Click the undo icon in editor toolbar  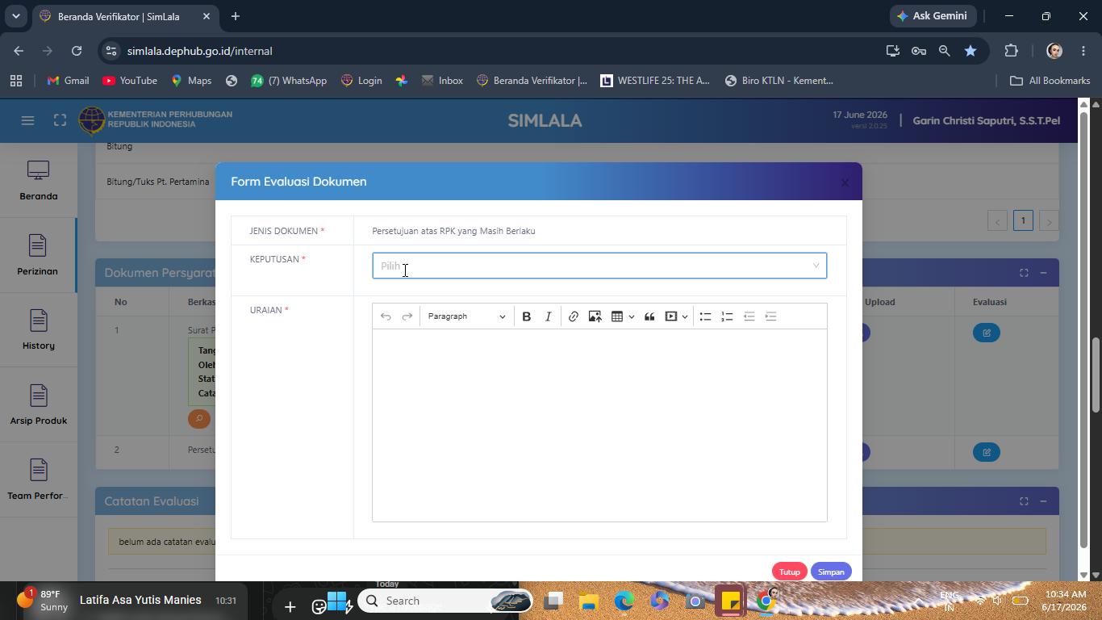tap(386, 316)
